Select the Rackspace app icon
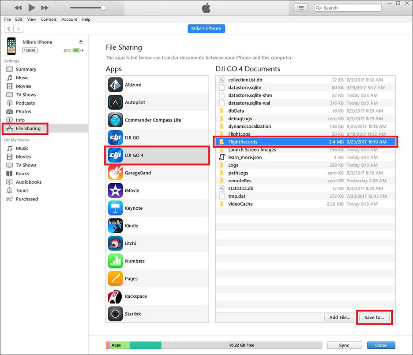 click(115, 296)
